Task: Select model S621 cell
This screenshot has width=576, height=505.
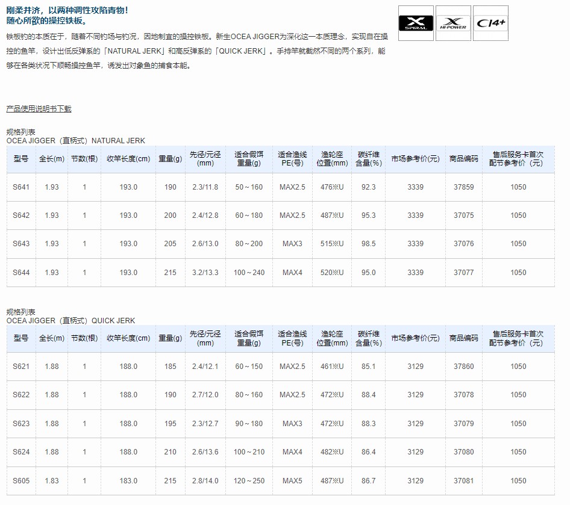Action: [21, 367]
